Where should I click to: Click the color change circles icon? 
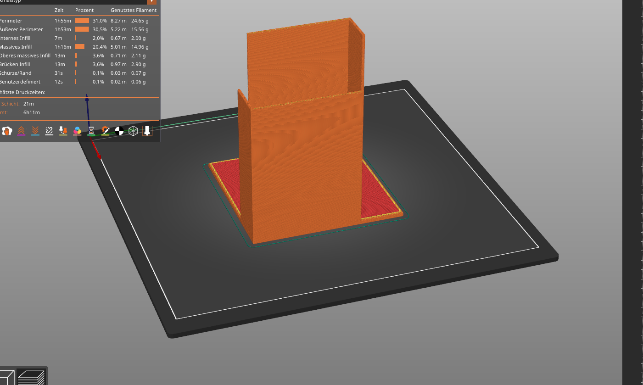point(77,131)
